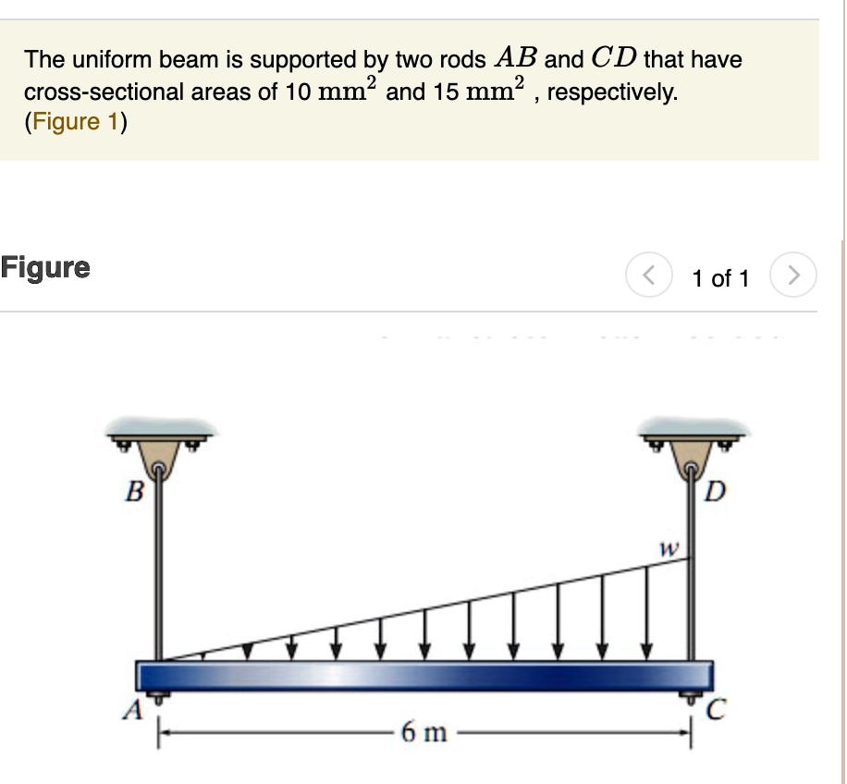Click the pin connector at point C
Screen dimensions: 847x784
pyautogui.click(x=692, y=696)
